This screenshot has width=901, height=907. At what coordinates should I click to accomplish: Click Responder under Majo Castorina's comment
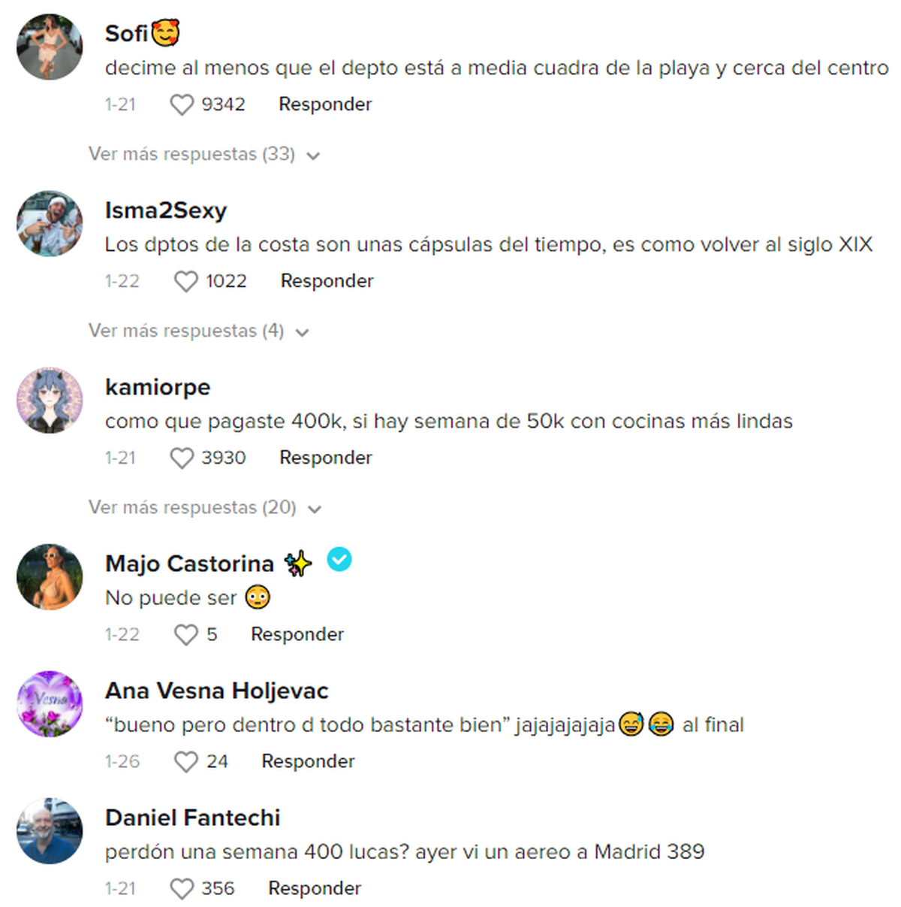point(297,634)
